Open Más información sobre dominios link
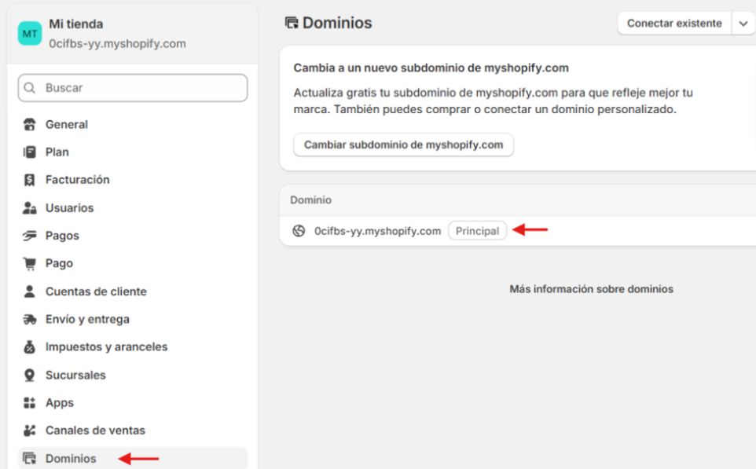The image size is (756, 469). [591, 289]
